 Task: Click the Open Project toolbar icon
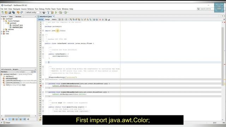[10, 13]
